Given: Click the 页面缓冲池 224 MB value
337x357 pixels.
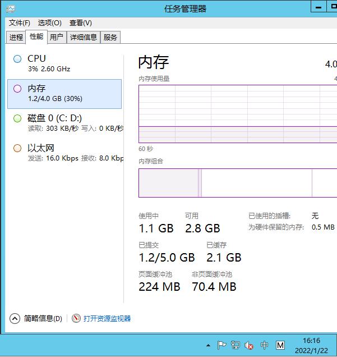Looking at the screenshot, I should [x=159, y=287].
